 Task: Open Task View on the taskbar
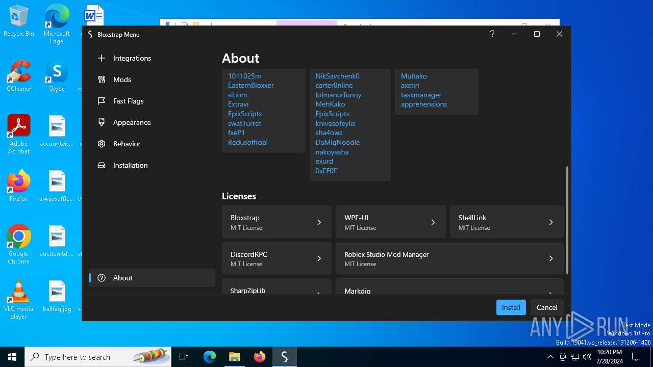[x=184, y=357]
